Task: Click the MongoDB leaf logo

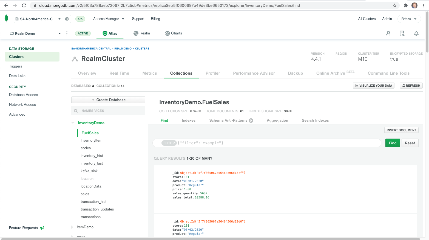Action: coord(6,18)
